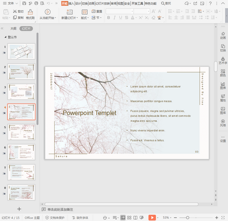The height and width of the screenshot is (221, 228).
Task: Click the New Slide (新建幻灯片) icon
Action: tap(70, 12)
